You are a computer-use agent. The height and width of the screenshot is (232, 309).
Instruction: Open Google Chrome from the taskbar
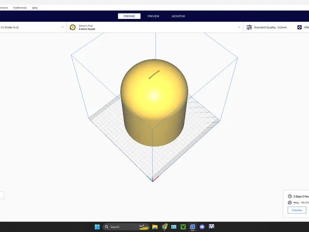click(x=164, y=227)
